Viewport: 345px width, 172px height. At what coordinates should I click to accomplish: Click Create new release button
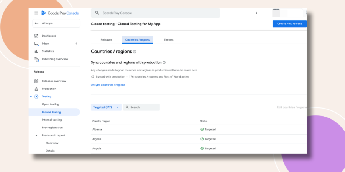[289, 24]
